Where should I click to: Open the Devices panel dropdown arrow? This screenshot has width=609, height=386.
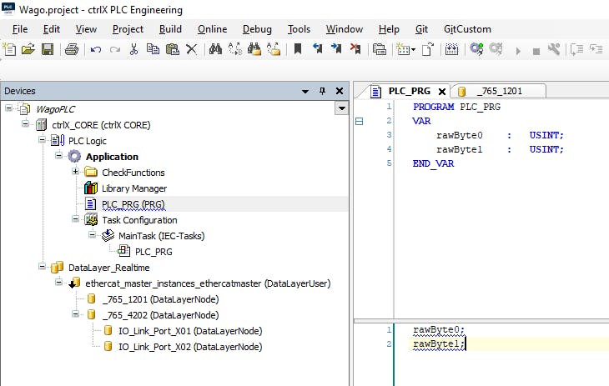[305, 91]
